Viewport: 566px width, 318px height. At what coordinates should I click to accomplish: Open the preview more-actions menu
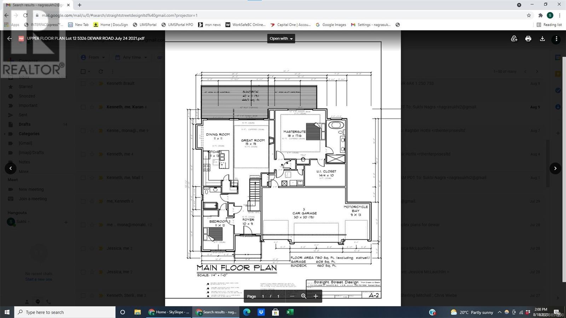(x=556, y=39)
